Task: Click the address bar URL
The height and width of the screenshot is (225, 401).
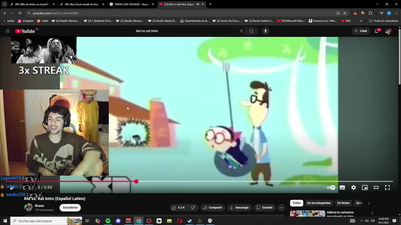Action: tap(55, 13)
